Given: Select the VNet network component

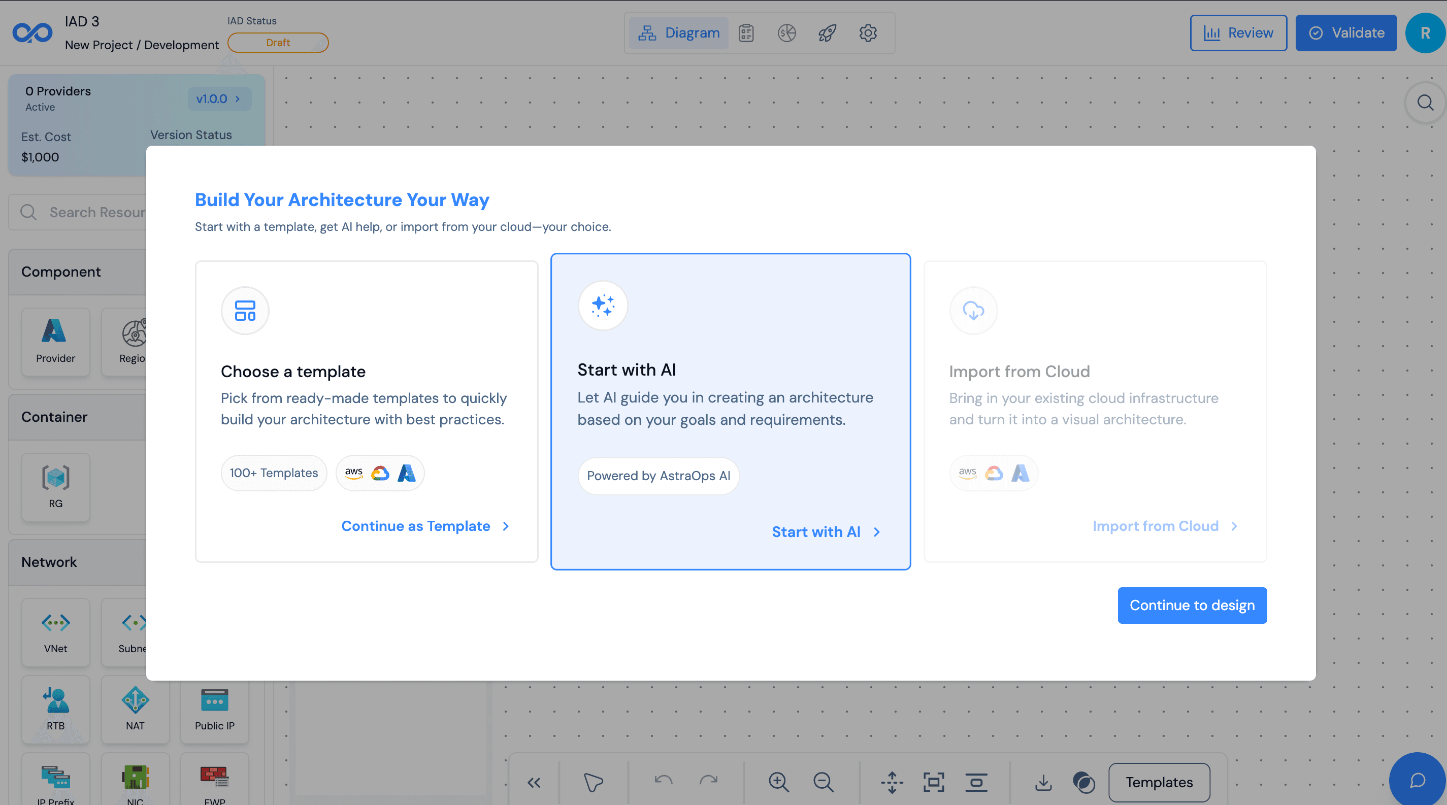Looking at the screenshot, I should [55, 632].
